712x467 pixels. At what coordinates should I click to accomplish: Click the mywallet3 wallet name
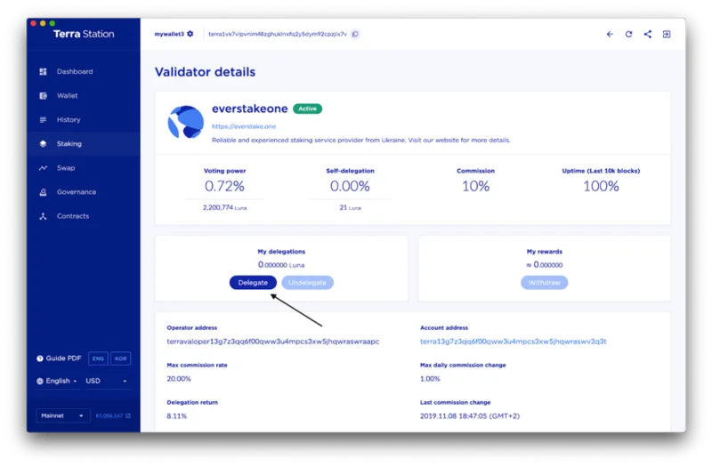pos(169,34)
